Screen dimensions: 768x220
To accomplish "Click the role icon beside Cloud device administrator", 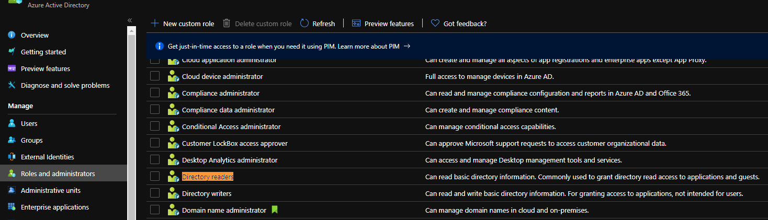I will click(173, 76).
